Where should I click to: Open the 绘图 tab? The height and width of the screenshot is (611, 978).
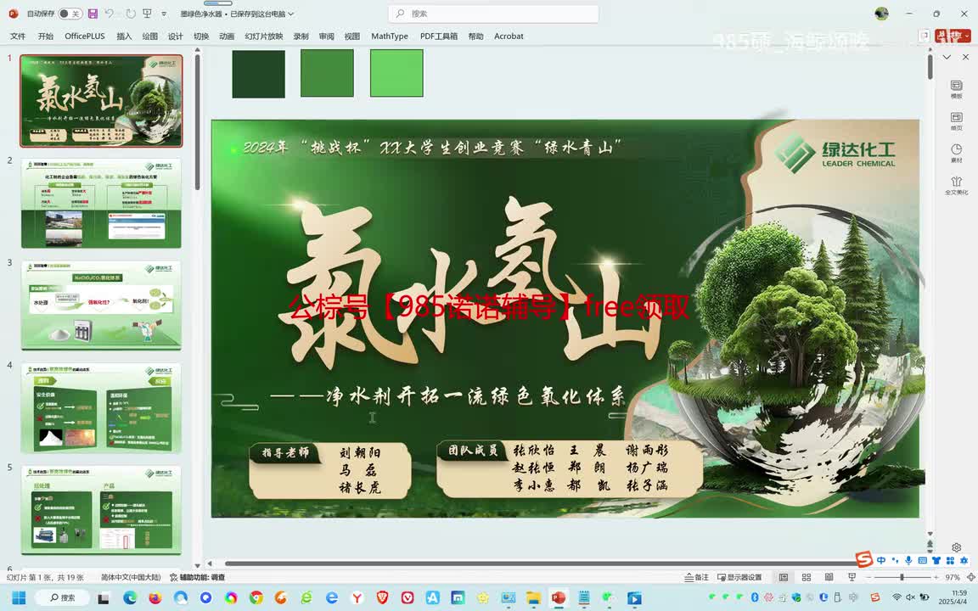coord(149,36)
